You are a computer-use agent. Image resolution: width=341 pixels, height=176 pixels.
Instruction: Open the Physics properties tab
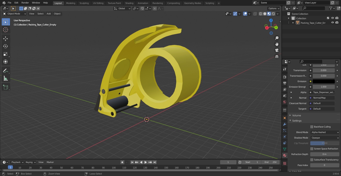[285, 137]
